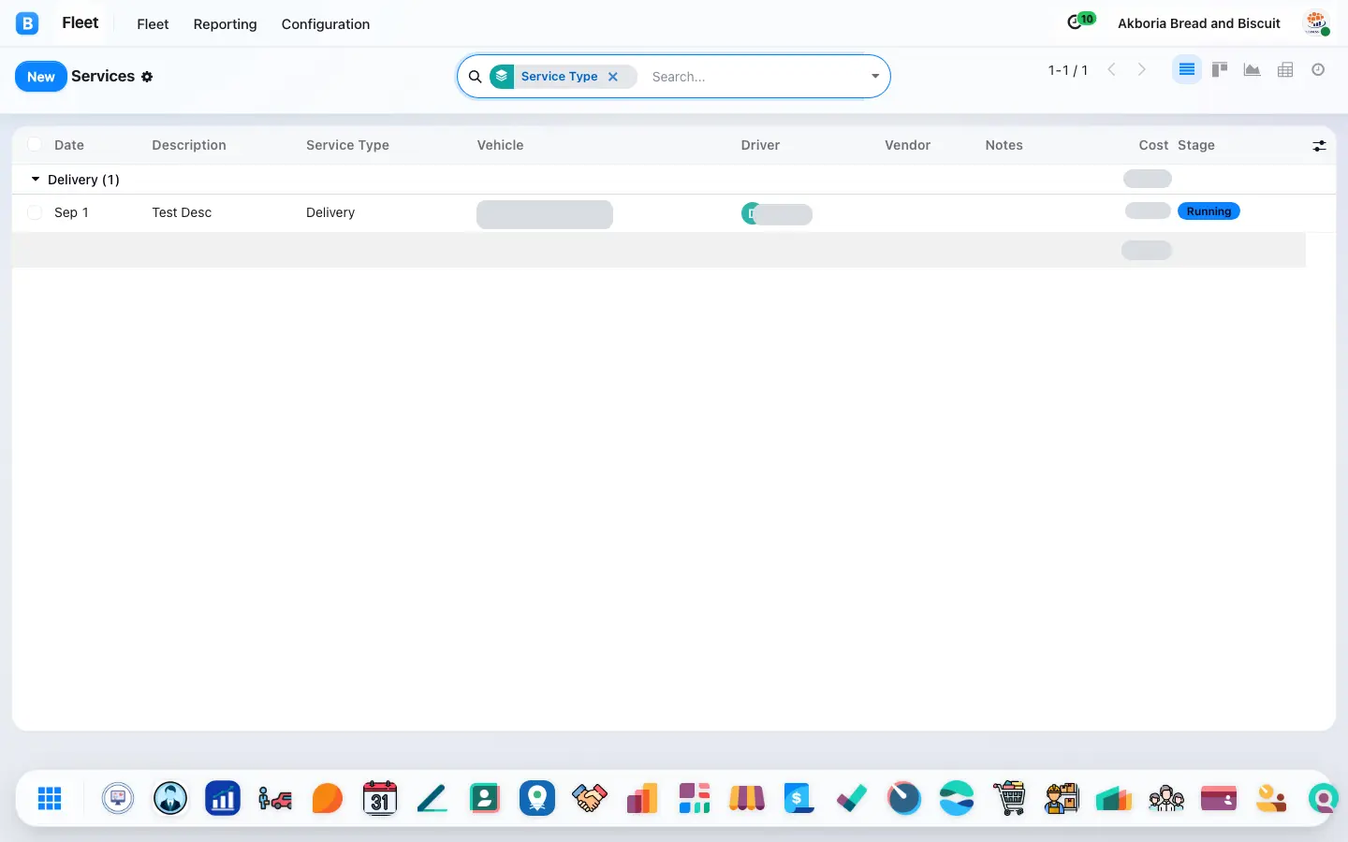Image resolution: width=1348 pixels, height=842 pixels.
Task: Go to the previous page arrow
Action: (x=1112, y=70)
